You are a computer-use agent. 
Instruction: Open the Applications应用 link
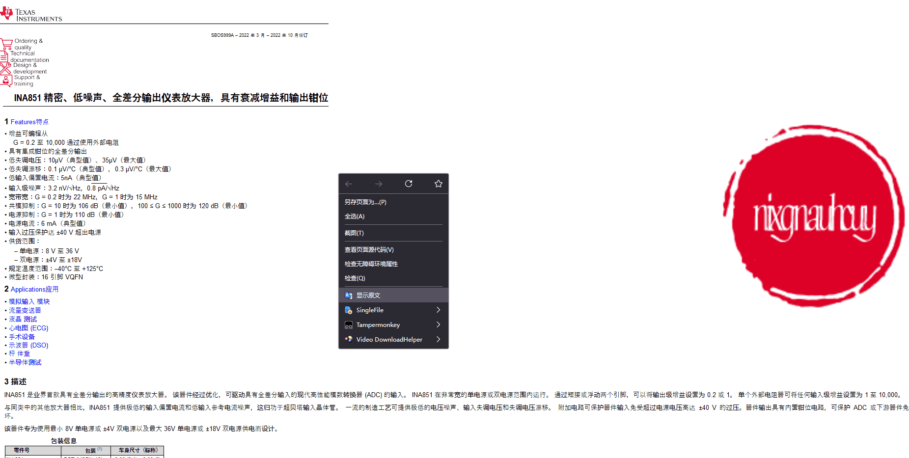pos(34,289)
